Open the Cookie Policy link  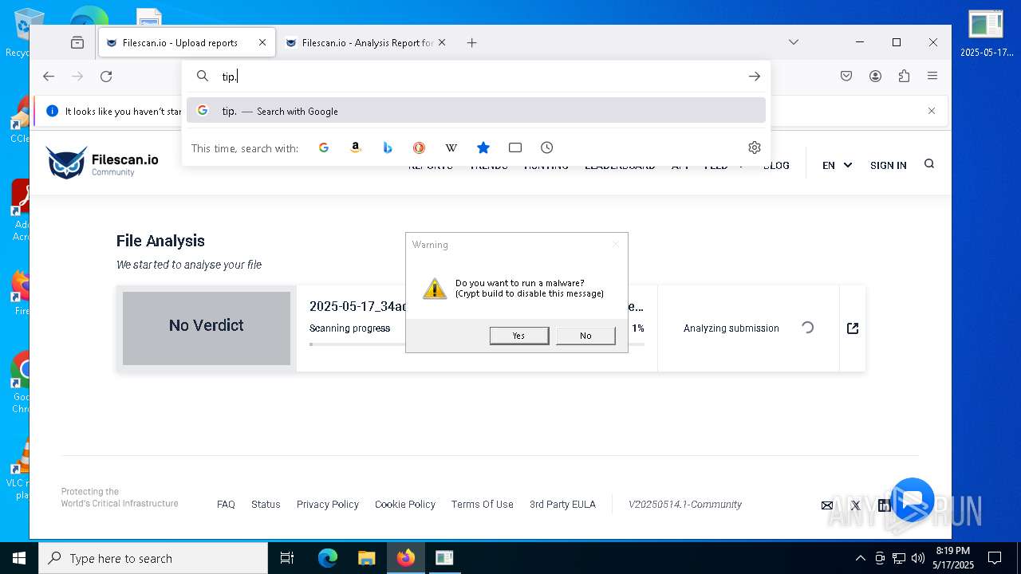(405, 505)
